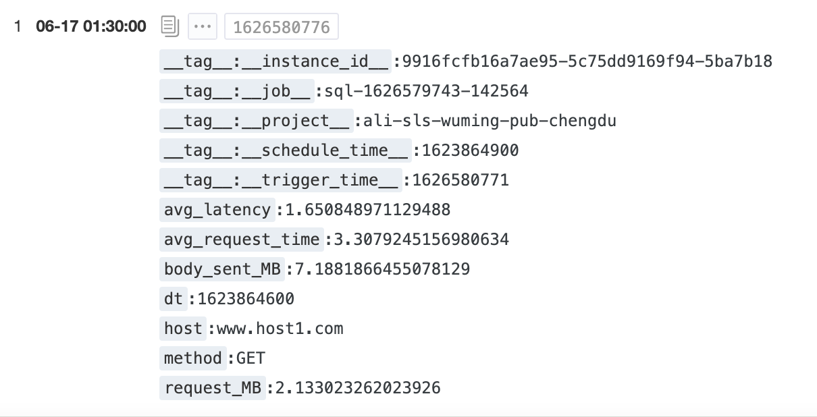The height and width of the screenshot is (417, 817).
Task: Click the sql-1626579743-142564 job value
Action: pyautogui.click(x=427, y=91)
